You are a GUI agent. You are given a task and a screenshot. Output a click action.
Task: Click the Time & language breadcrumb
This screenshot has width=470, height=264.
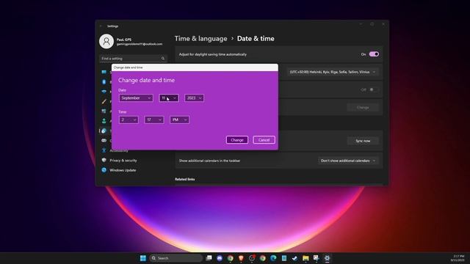point(200,39)
